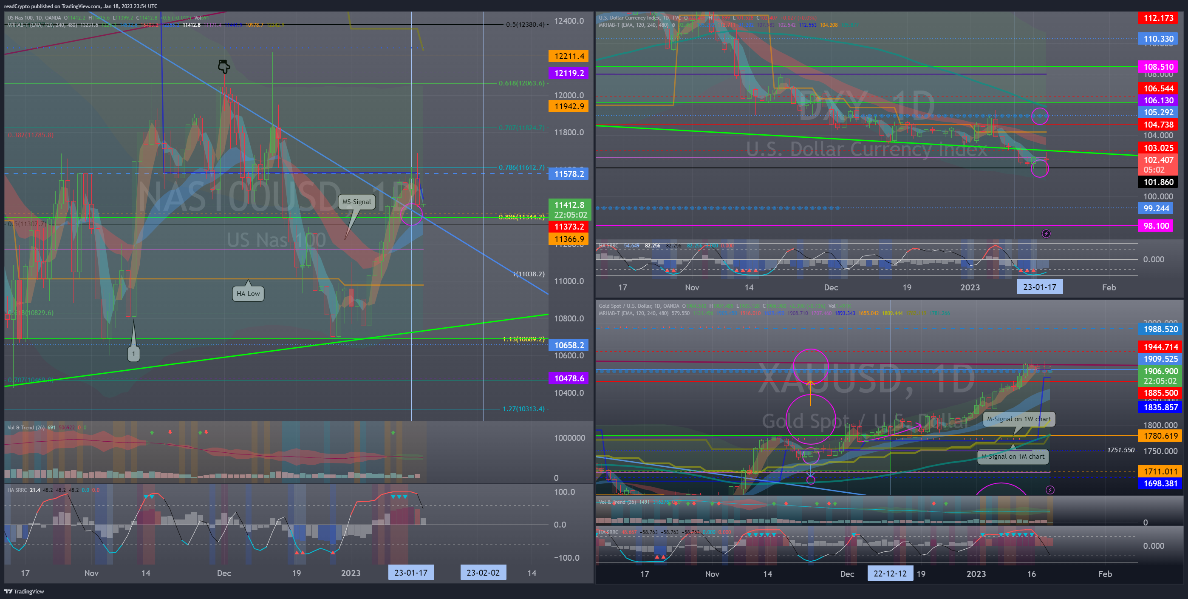Click the 1751.550 italic price text on Gold
This screenshot has width=1188, height=599.
(1121, 450)
